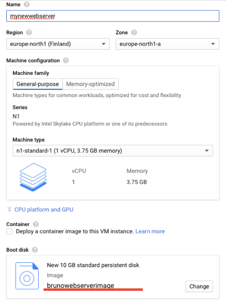Click the help icon beside Region
The width and height of the screenshot is (226, 304).
29,32
